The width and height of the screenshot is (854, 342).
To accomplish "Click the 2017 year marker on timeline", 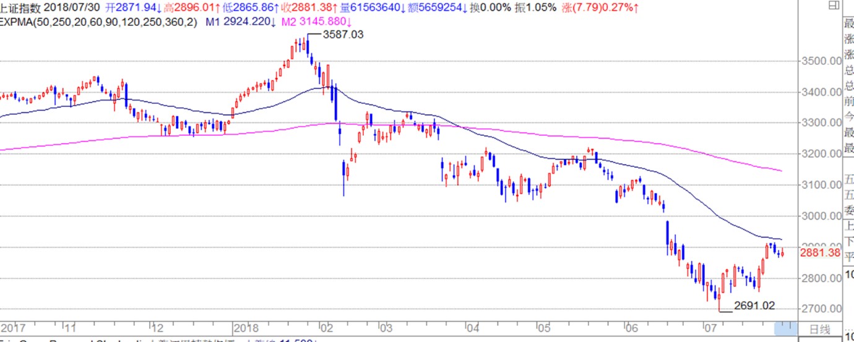I will tap(12, 328).
